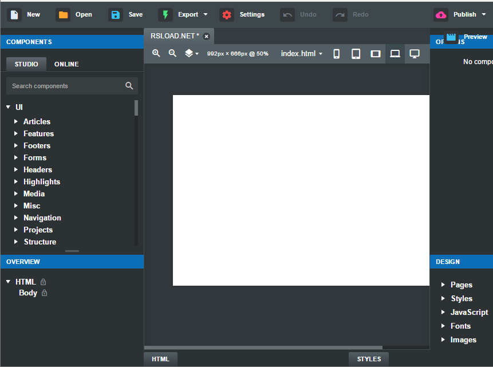The height and width of the screenshot is (367, 493).
Task: Click the Redo arrow icon
Action: [340, 15]
